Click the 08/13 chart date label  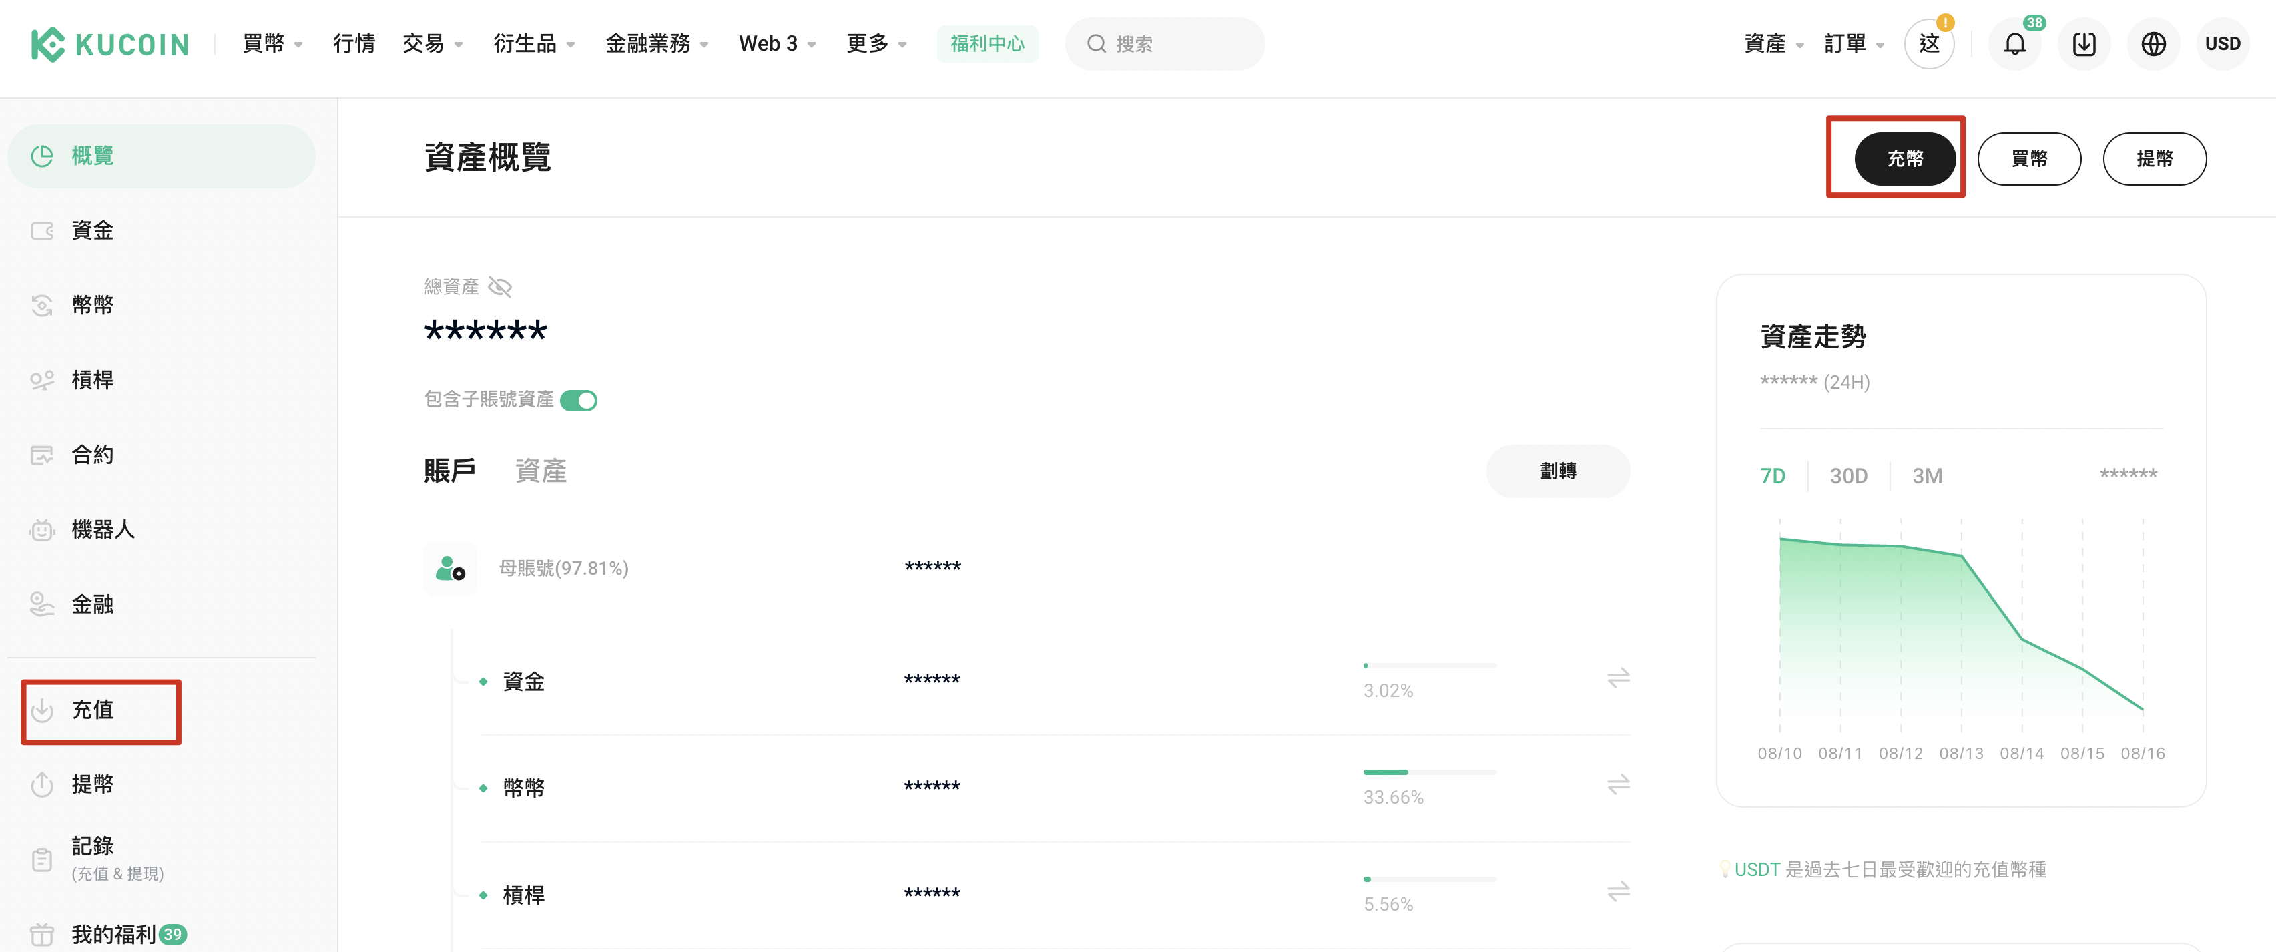(1960, 753)
